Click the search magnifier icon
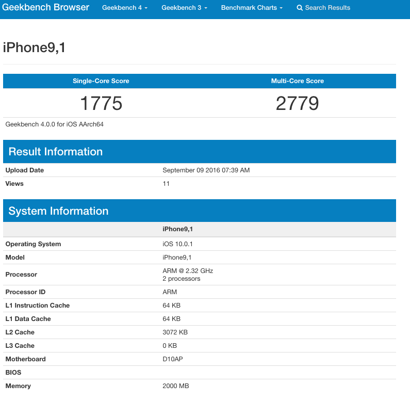 [x=300, y=8]
